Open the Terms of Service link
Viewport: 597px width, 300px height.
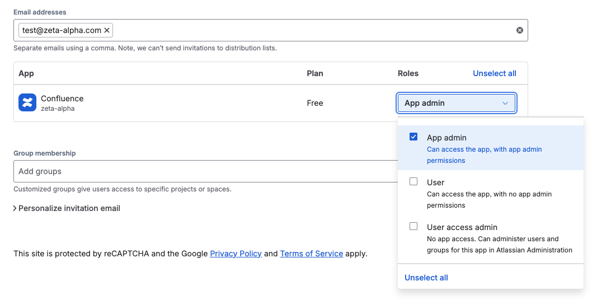click(x=312, y=254)
